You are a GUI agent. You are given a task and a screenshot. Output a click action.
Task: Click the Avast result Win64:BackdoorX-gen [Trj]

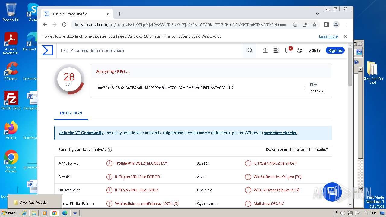pyautogui.click(x=277, y=177)
